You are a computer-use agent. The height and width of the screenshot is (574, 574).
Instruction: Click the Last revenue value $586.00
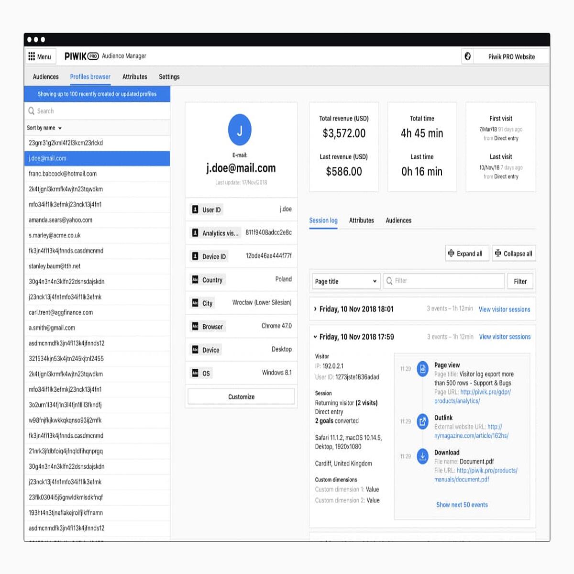coord(344,172)
